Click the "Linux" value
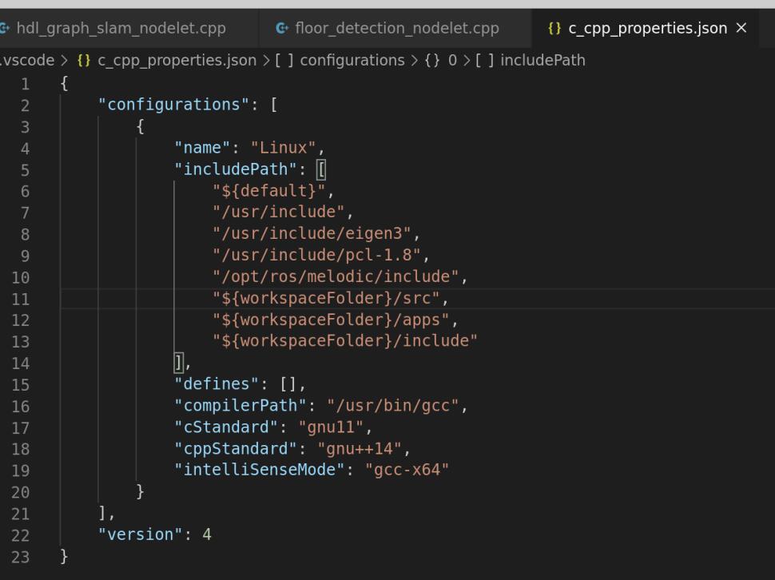 pos(283,148)
